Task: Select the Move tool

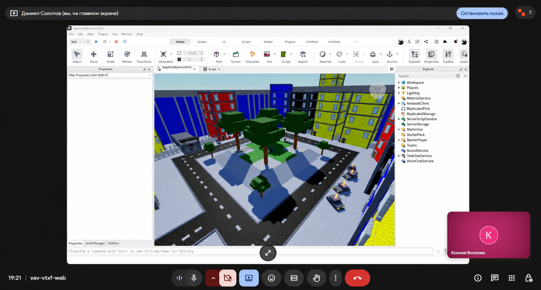Action: click(x=94, y=56)
